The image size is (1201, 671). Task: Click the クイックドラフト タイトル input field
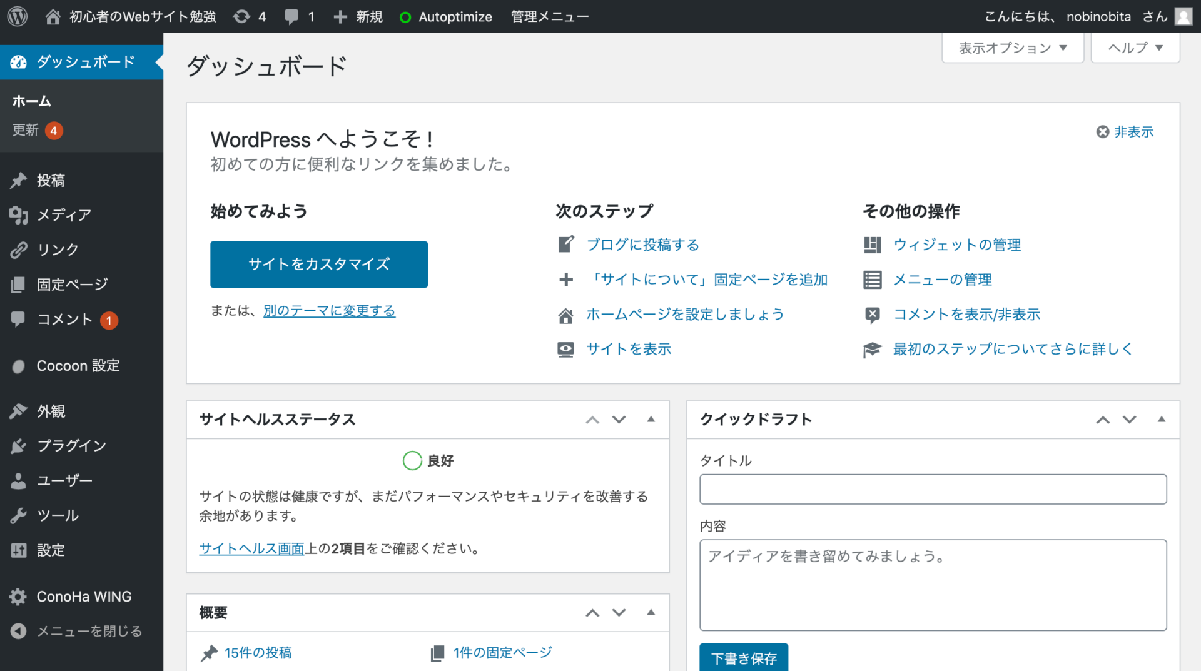933,489
